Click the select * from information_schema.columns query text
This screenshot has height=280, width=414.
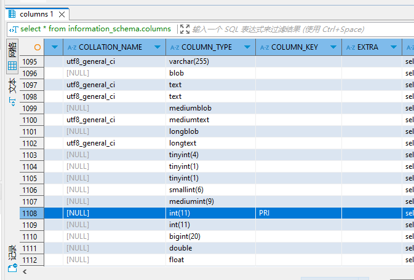95,29
